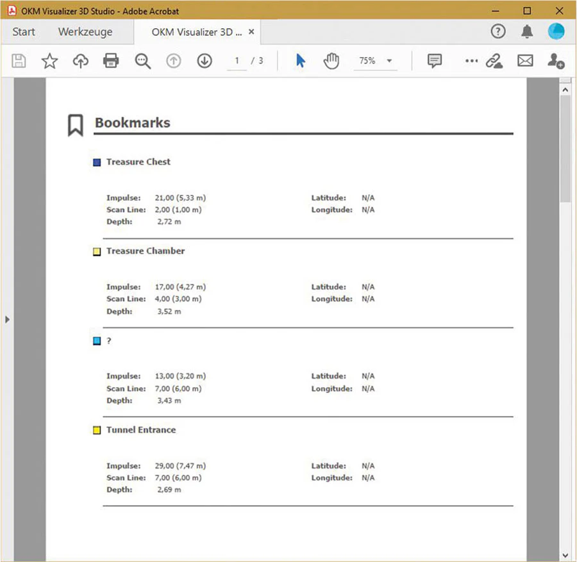
Task: Click the 'Tunnel Entrance' title
Action: click(141, 429)
